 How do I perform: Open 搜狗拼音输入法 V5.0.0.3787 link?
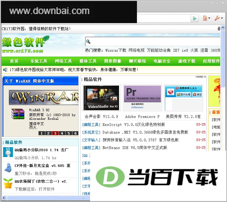(141, 140)
